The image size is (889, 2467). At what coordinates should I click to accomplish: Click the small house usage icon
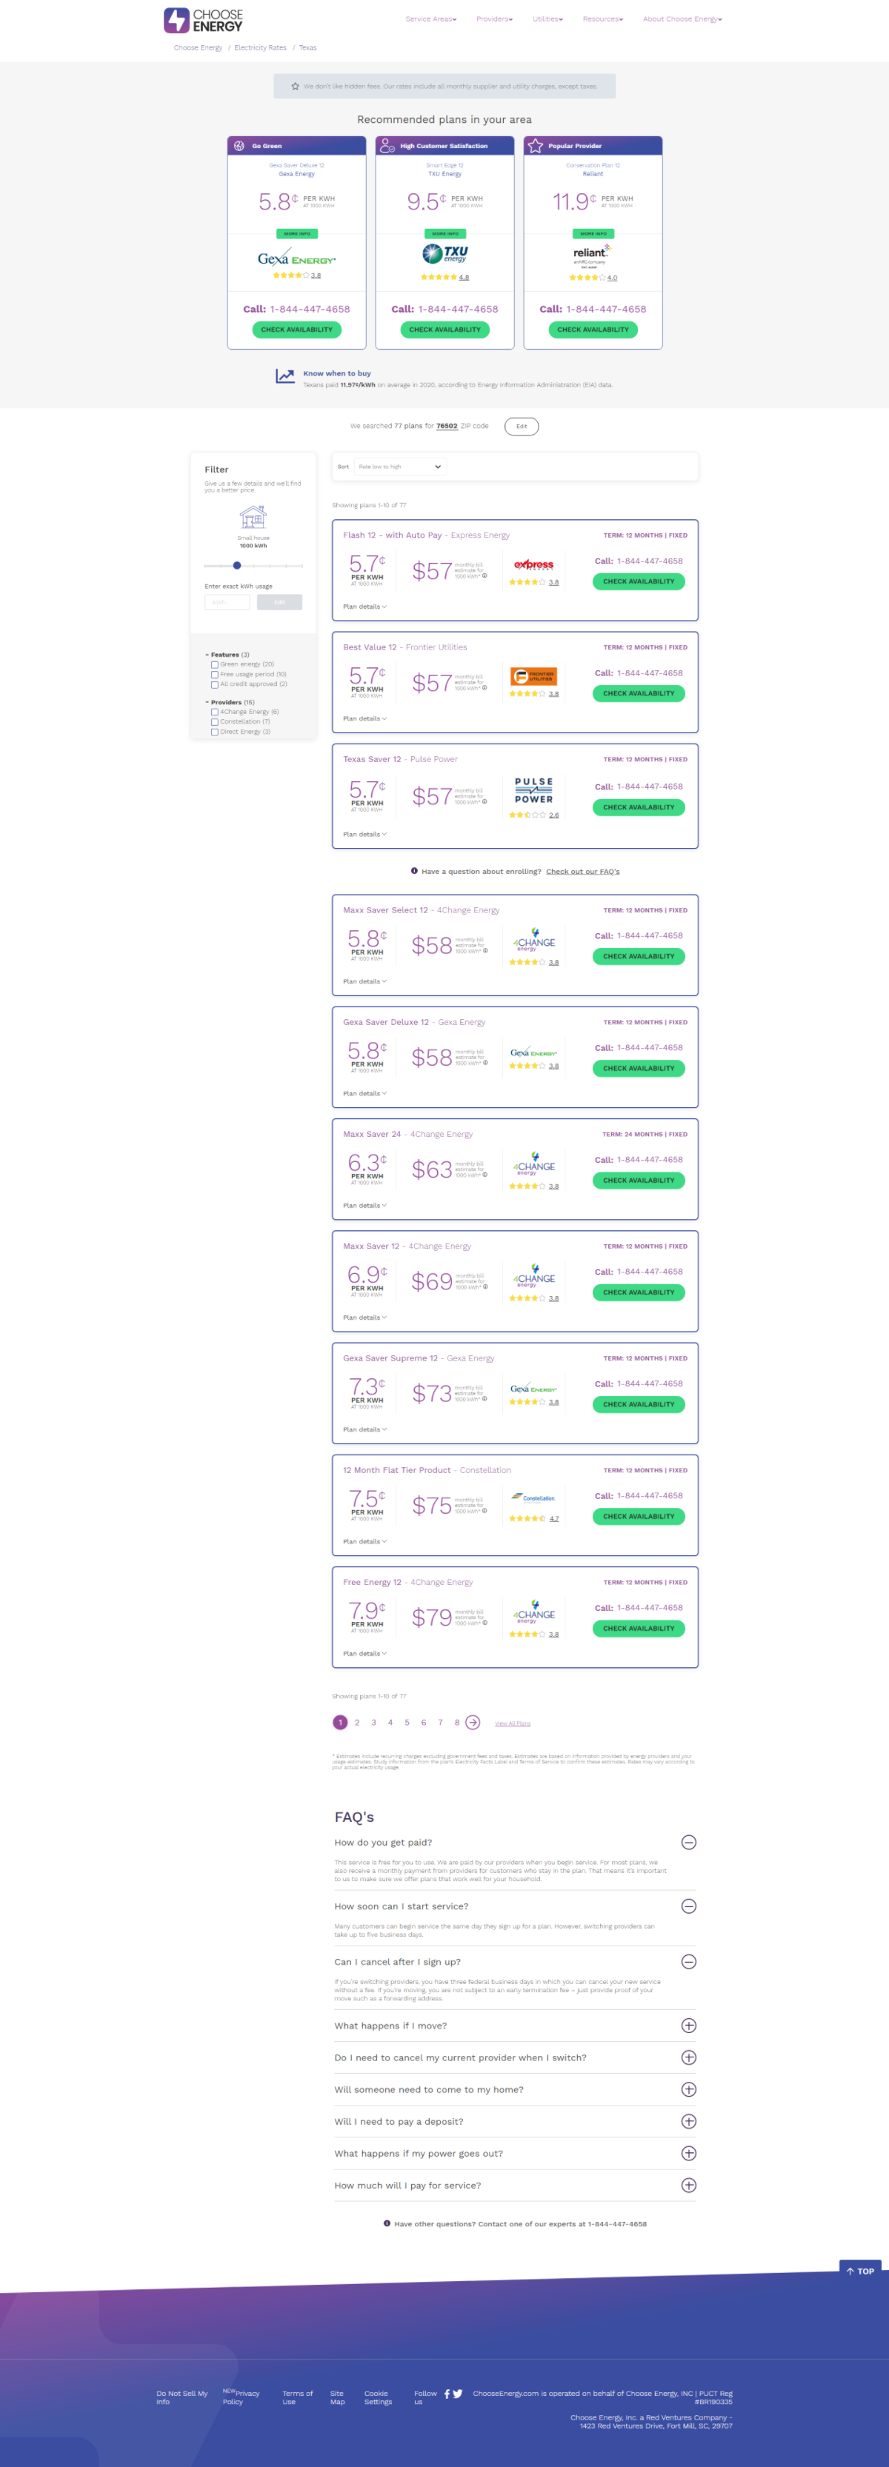pyautogui.click(x=253, y=517)
